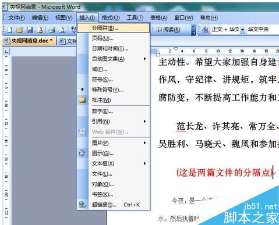Click the Word icon in the title bar
Viewport: 279px width, 225px height.
pyautogui.click(x=5, y=7)
